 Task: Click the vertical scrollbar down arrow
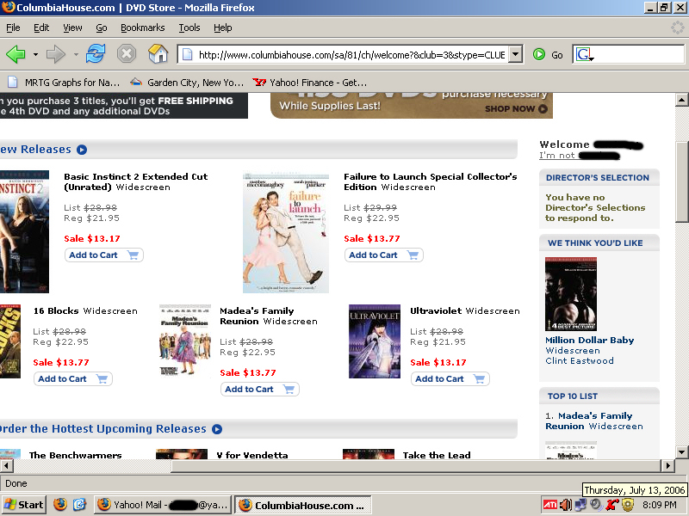[x=681, y=451]
